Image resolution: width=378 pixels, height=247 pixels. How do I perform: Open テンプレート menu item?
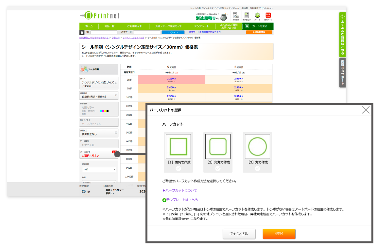(x=201, y=26)
